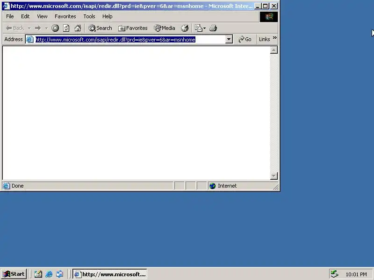Open the Search pane button

pyautogui.click(x=100, y=28)
